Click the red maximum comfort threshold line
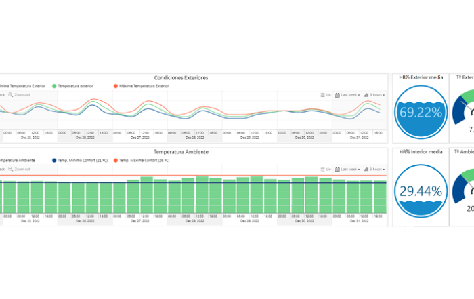Viewport: 474px width, 299px height. (x=203, y=176)
